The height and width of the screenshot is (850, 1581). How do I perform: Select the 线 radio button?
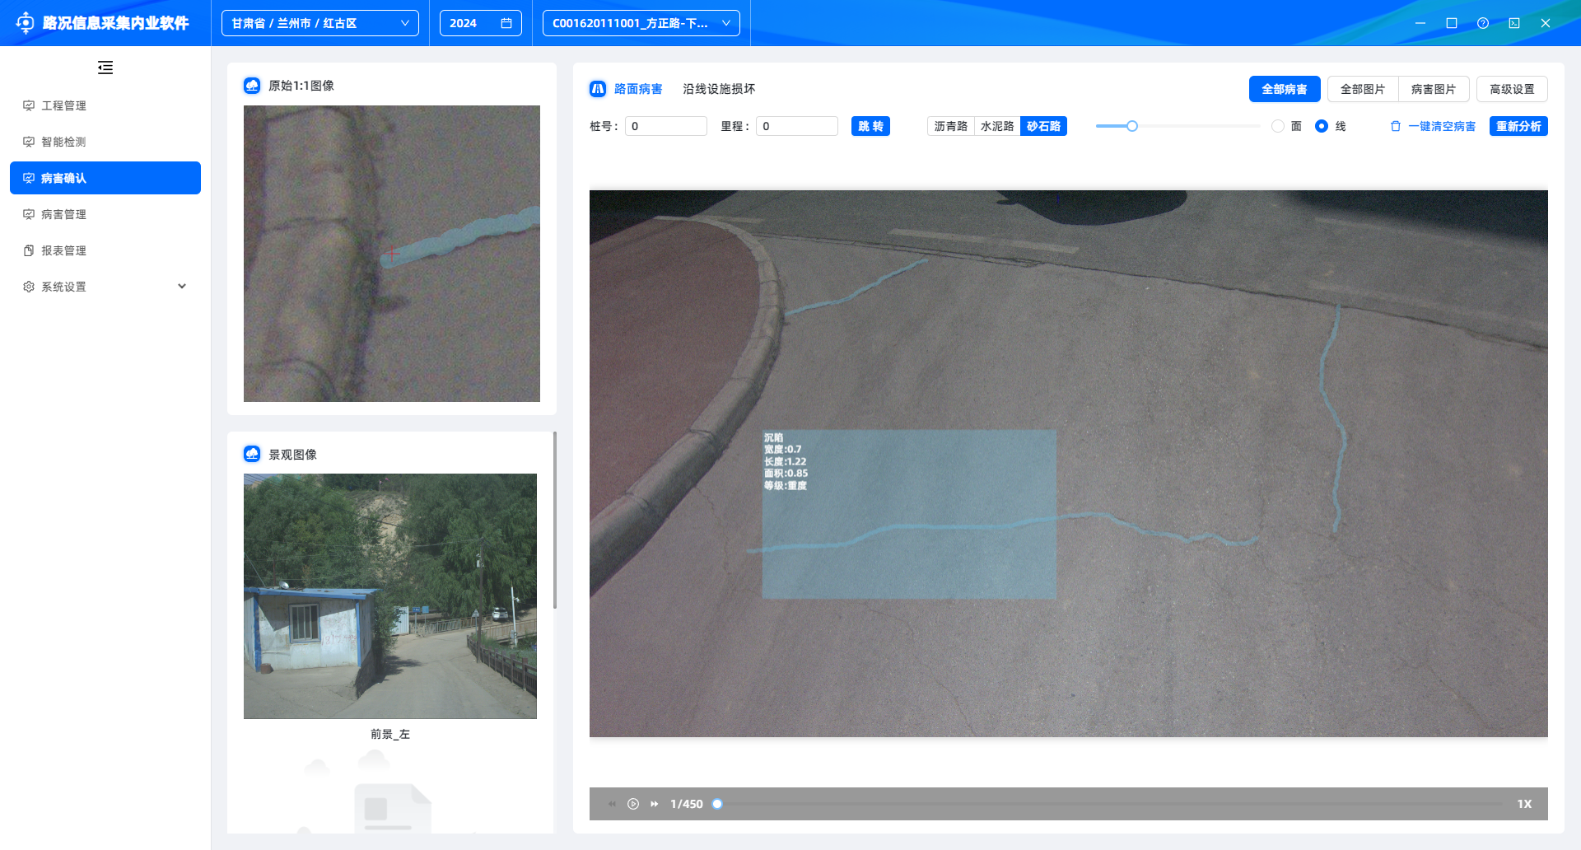pos(1321,126)
